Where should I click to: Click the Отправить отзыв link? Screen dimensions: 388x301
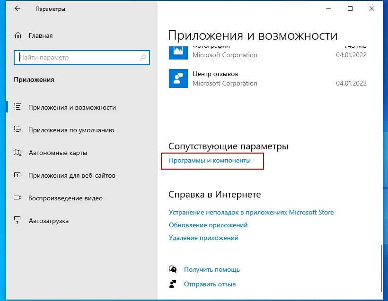(210, 284)
